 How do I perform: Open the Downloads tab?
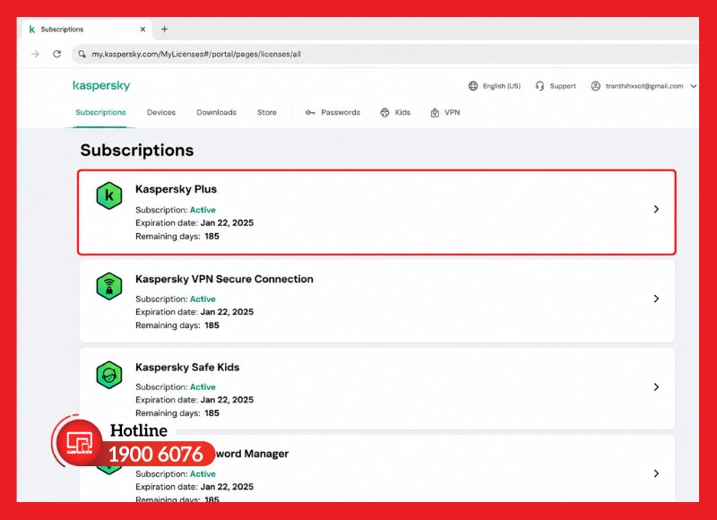coord(216,112)
